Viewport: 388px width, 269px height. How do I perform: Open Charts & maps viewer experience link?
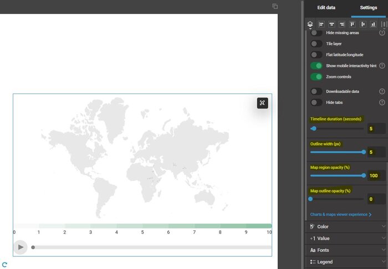pos(340,214)
